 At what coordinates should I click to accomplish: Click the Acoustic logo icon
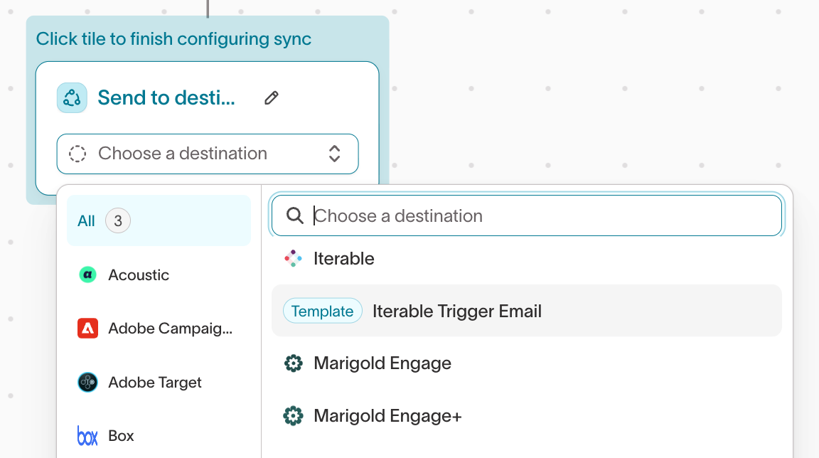87,275
